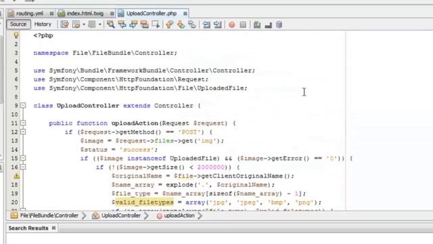Click the green toolbar icon after the stop button

[x=257, y=24]
